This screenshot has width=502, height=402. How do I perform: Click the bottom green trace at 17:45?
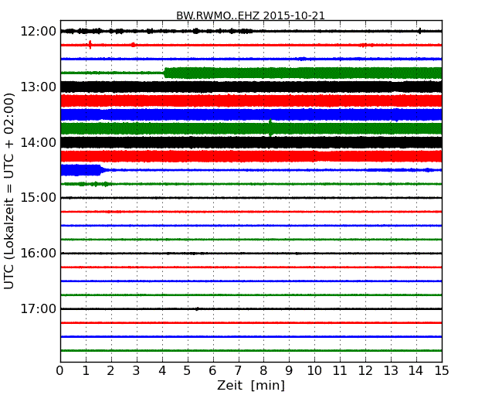[x=251, y=350]
